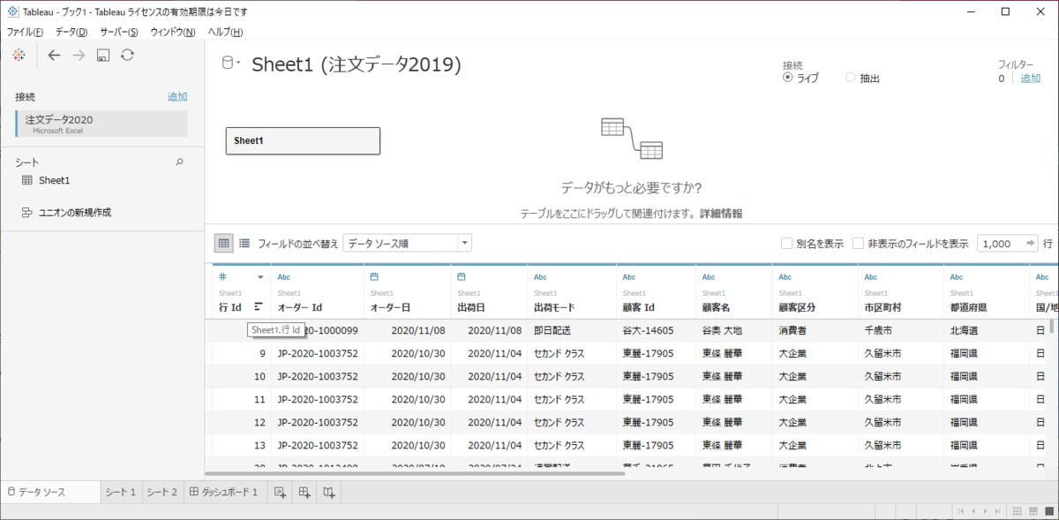Change the オーダー Id Abc type icon

283,276
